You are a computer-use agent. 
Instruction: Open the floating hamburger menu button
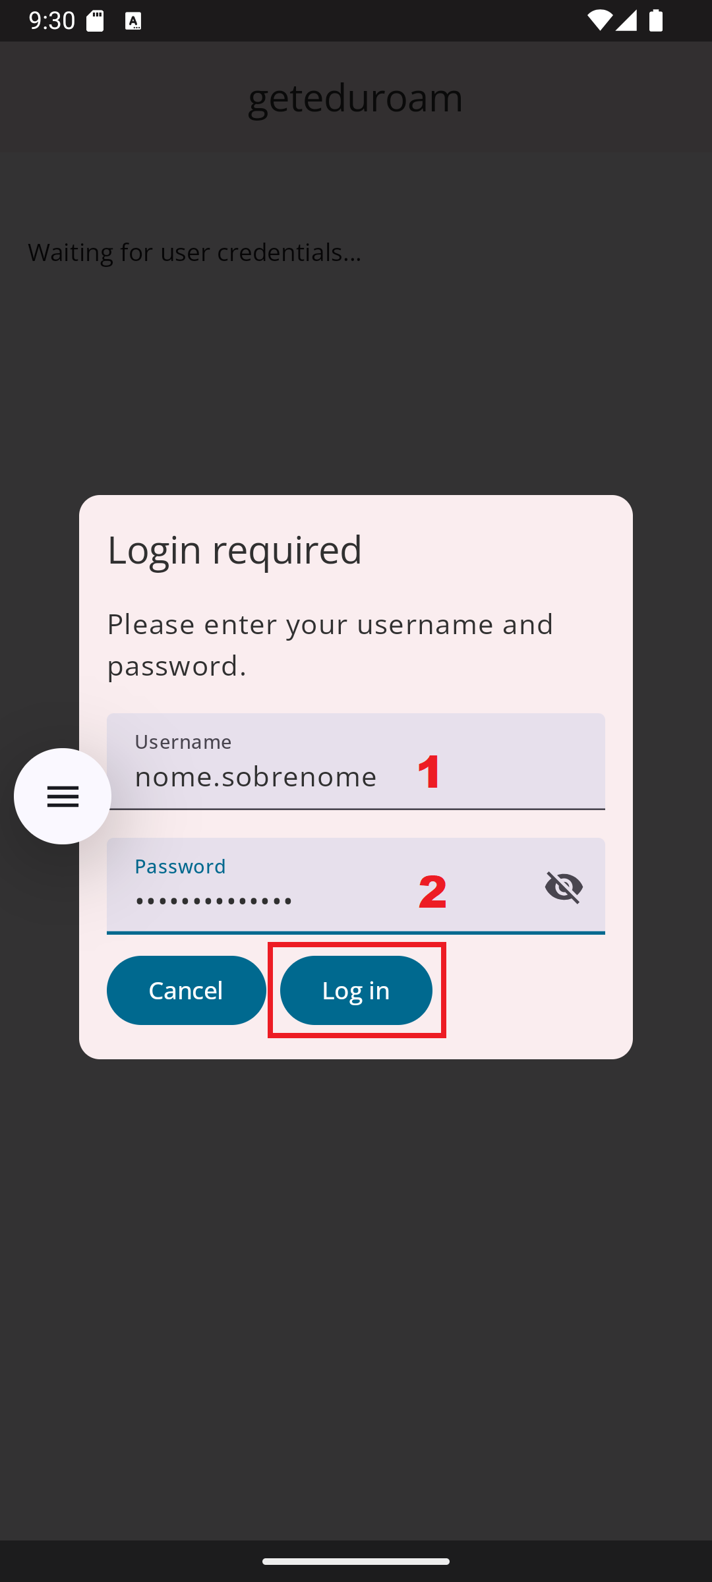[x=63, y=796]
